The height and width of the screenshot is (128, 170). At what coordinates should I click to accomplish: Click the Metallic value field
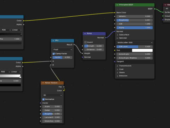135,16
